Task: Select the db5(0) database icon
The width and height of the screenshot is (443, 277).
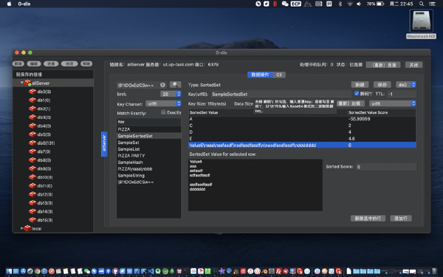Action: [32, 134]
